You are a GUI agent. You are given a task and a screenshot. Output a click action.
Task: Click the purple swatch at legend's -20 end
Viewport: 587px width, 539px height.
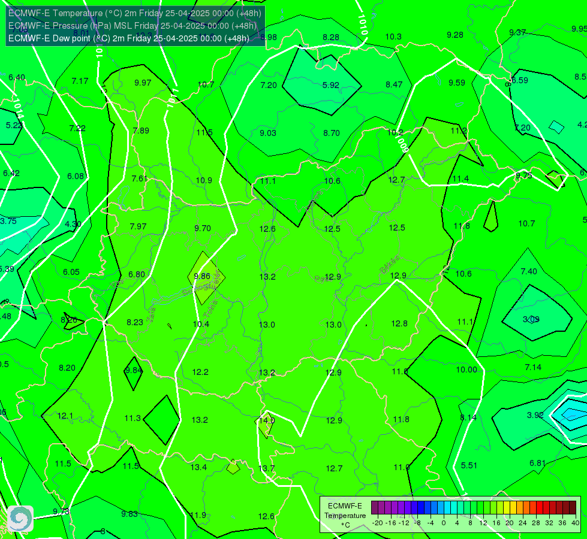(375, 508)
